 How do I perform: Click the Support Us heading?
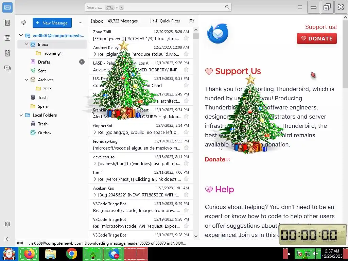[238, 71]
